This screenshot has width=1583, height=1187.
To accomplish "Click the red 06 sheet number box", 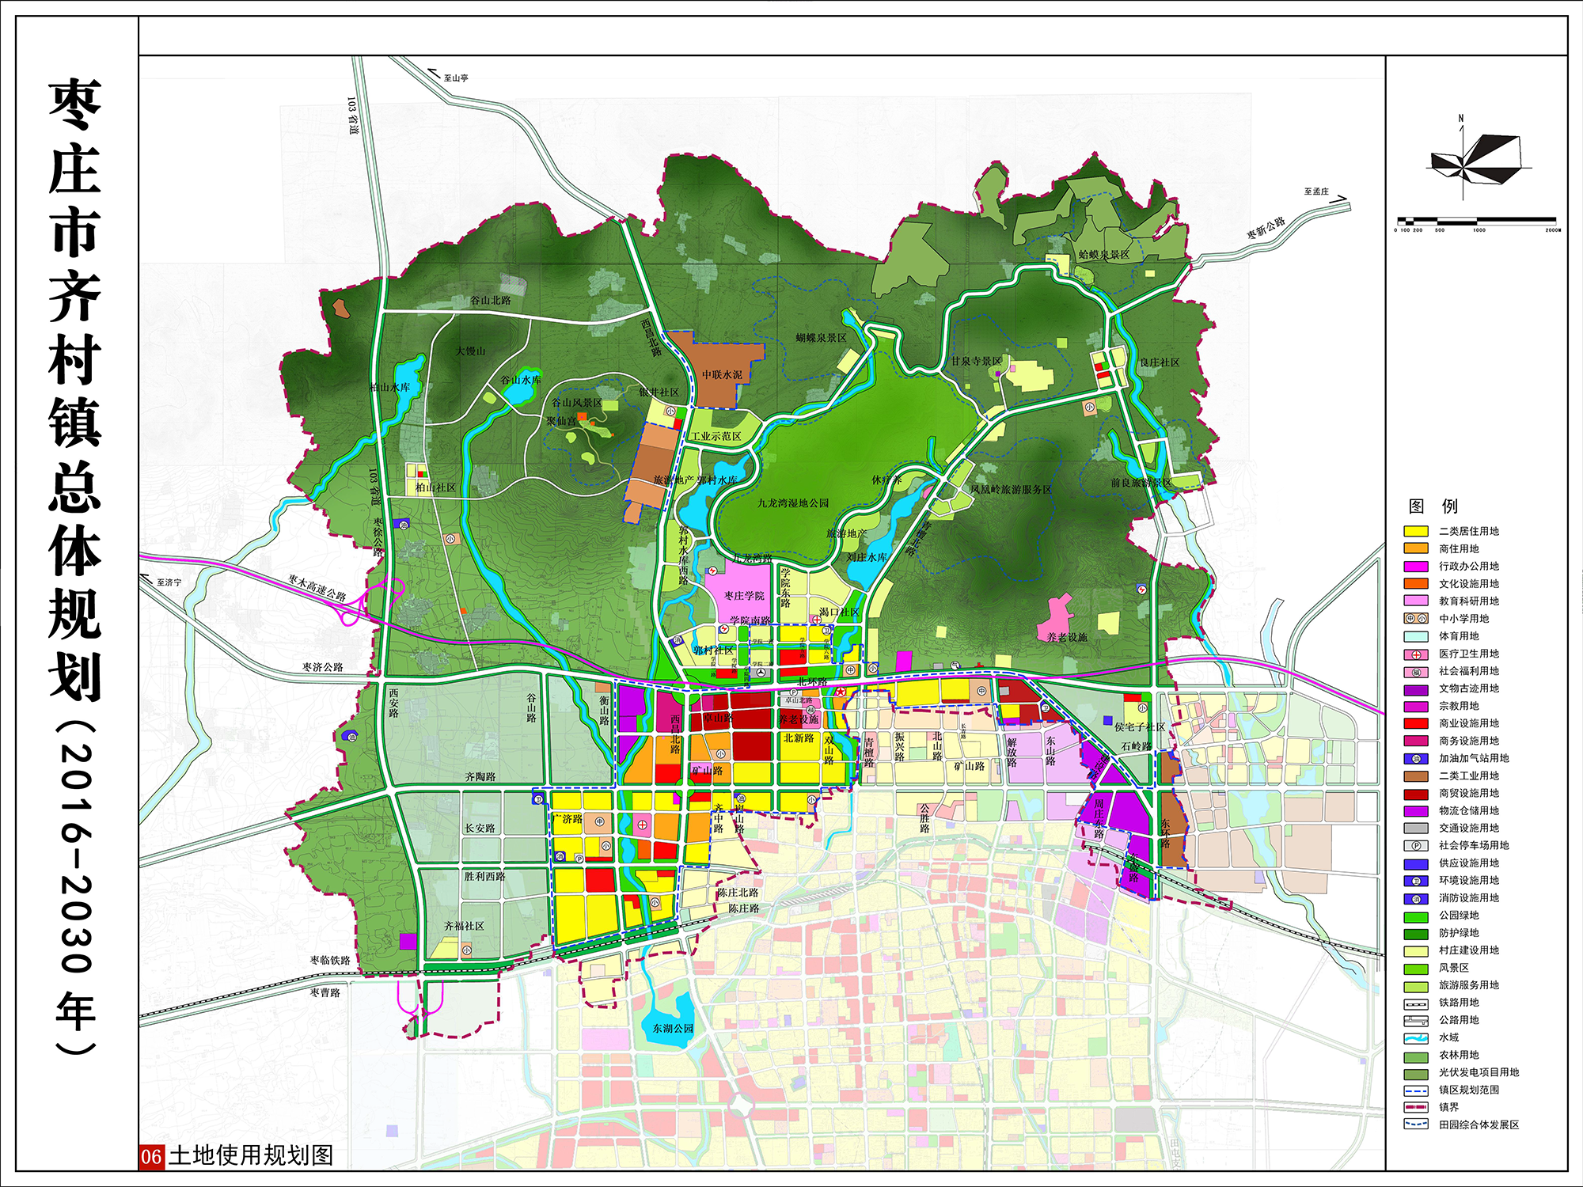I will pos(152,1156).
